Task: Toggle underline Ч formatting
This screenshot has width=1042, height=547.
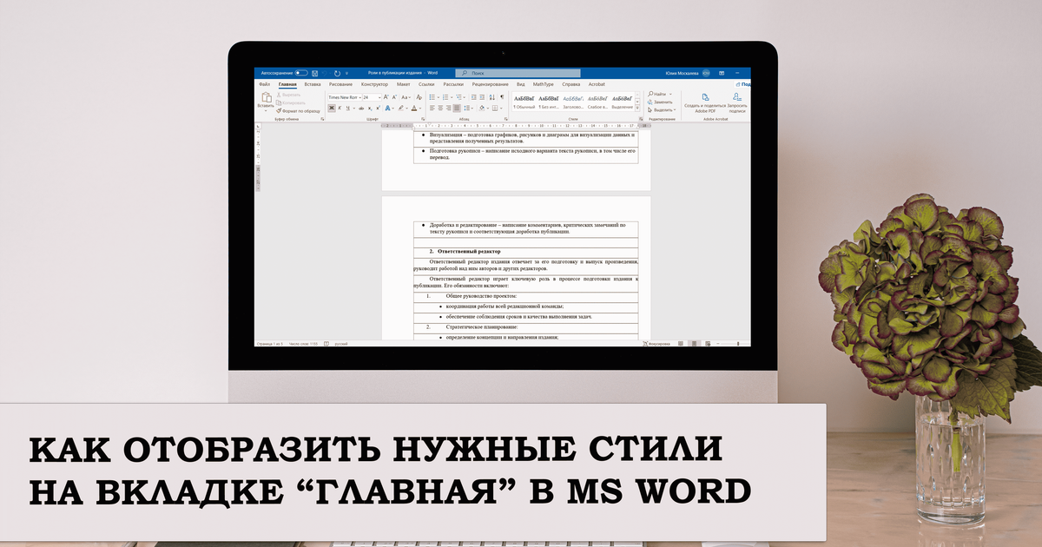Action: pos(348,109)
